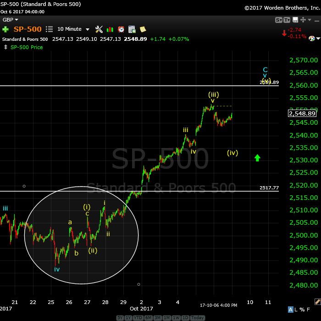The height and width of the screenshot is (321, 321).
Task: Open the symbol list icon beside SP-500
Action: click(x=49, y=29)
